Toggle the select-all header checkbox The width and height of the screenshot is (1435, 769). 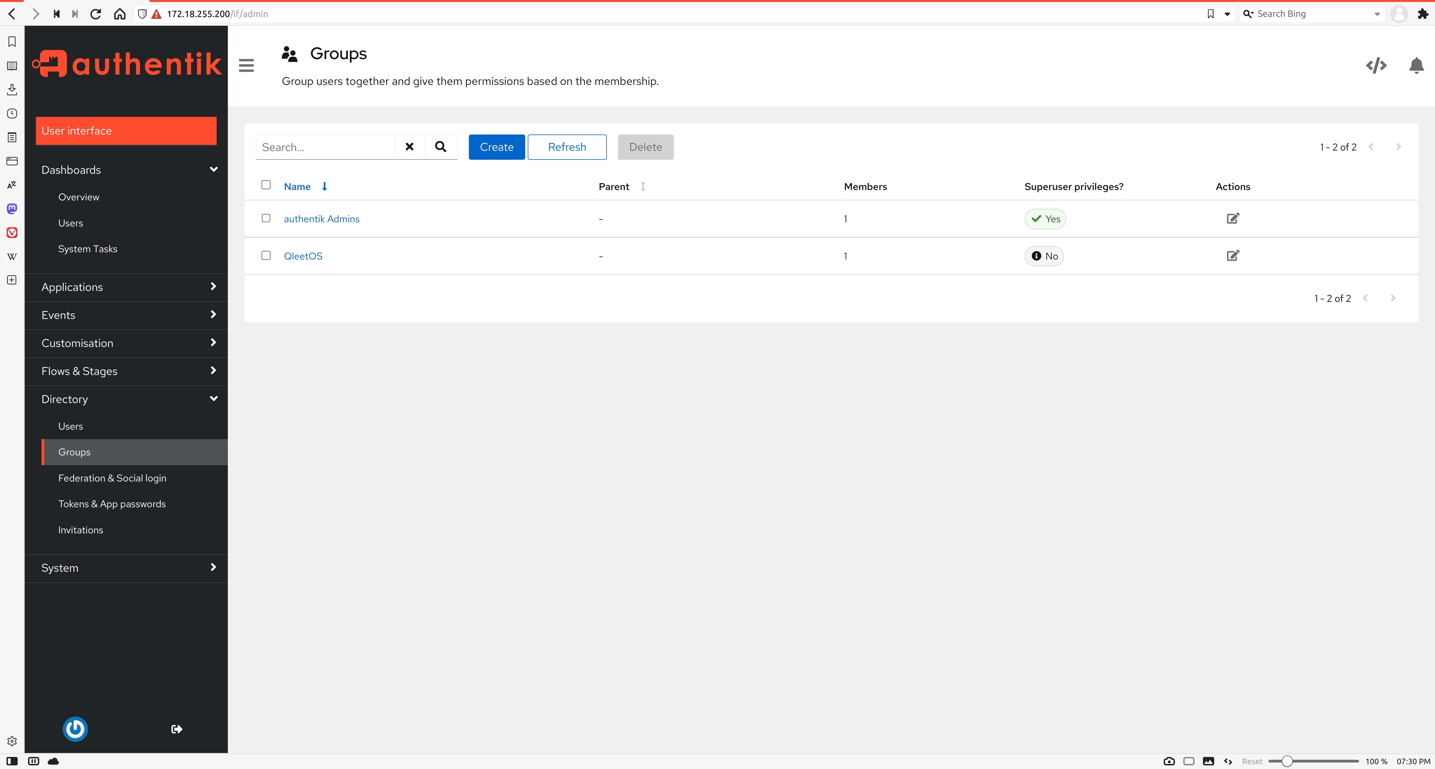pyautogui.click(x=266, y=185)
